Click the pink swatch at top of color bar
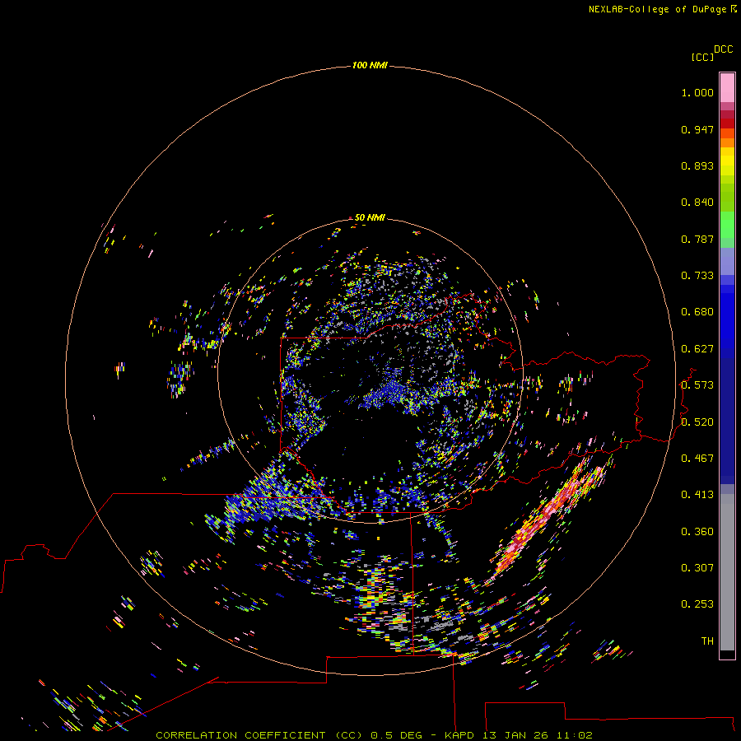The image size is (741, 741). tap(727, 88)
